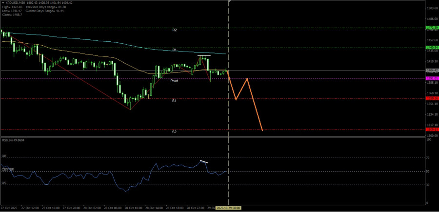Click the 27 Oct 2025 date label
Image resolution: width=439 pixels, height=212 pixels.
(x=8, y=208)
